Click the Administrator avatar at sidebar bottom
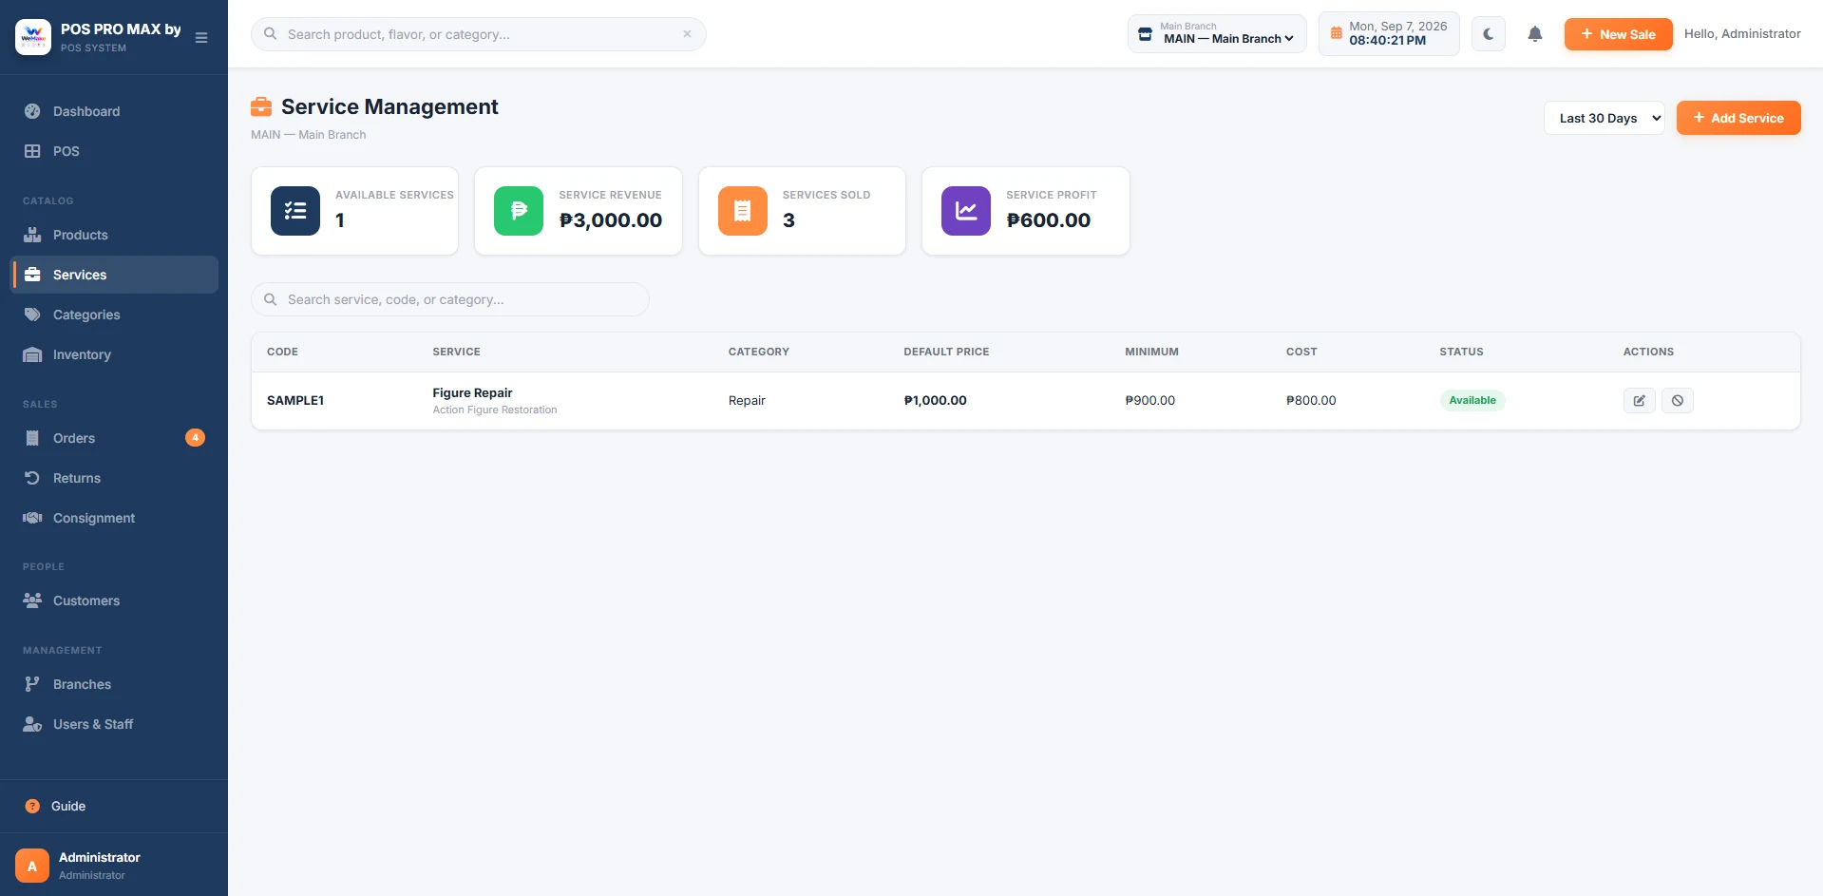This screenshot has width=1823, height=896. click(32, 866)
